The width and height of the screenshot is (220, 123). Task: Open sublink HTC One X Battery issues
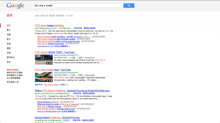pyautogui.click(x=49, y=107)
